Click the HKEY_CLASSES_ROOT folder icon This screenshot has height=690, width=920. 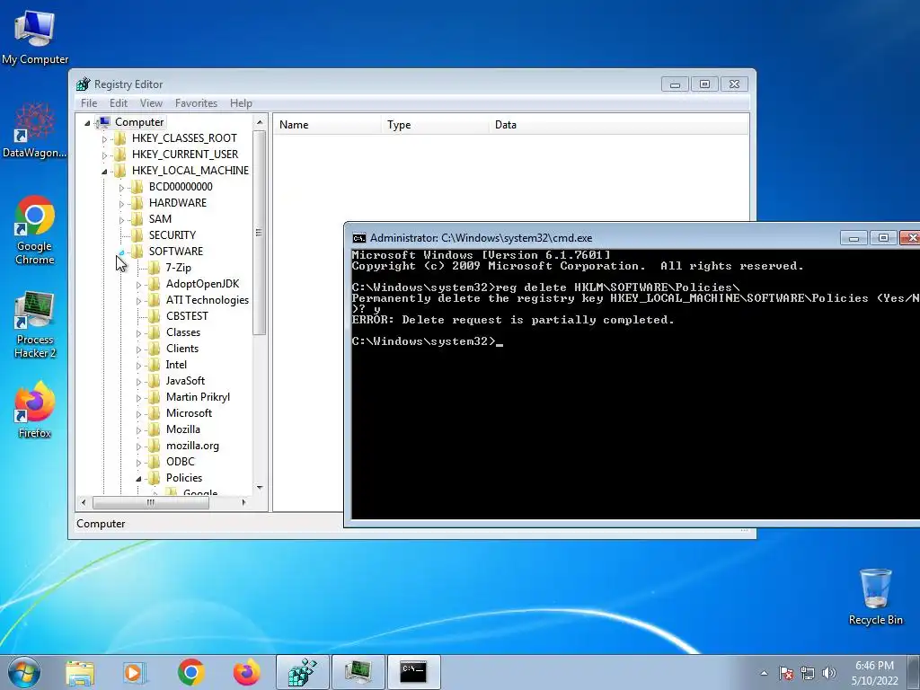click(119, 137)
